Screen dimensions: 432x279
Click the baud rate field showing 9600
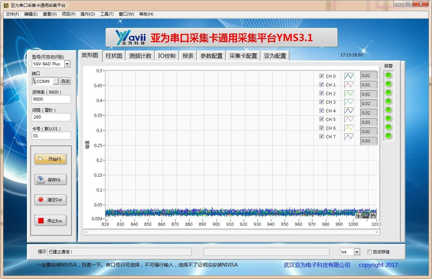[51, 99]
